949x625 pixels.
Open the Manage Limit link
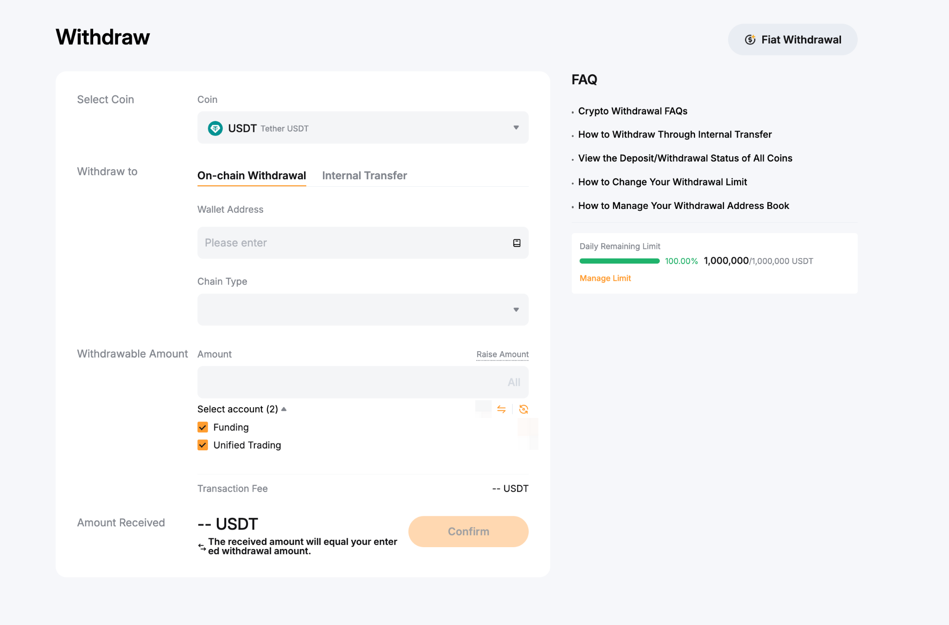605,278
